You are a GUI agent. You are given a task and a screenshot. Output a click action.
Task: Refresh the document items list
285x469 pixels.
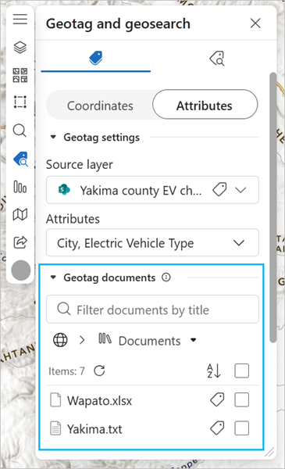tap(99, 371)
